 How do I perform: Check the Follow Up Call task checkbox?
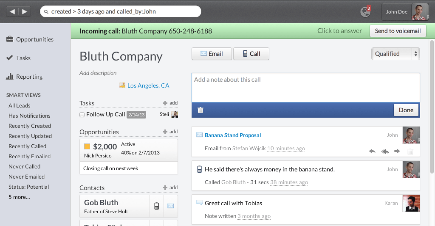(x=82, y=115)
